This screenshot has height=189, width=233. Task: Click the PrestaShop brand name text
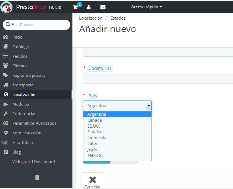(31, 7)
